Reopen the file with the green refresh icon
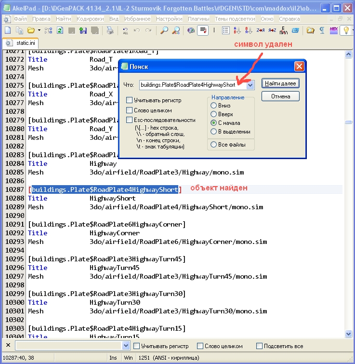Viewport: 355px width, 364px height. point(60,30)
